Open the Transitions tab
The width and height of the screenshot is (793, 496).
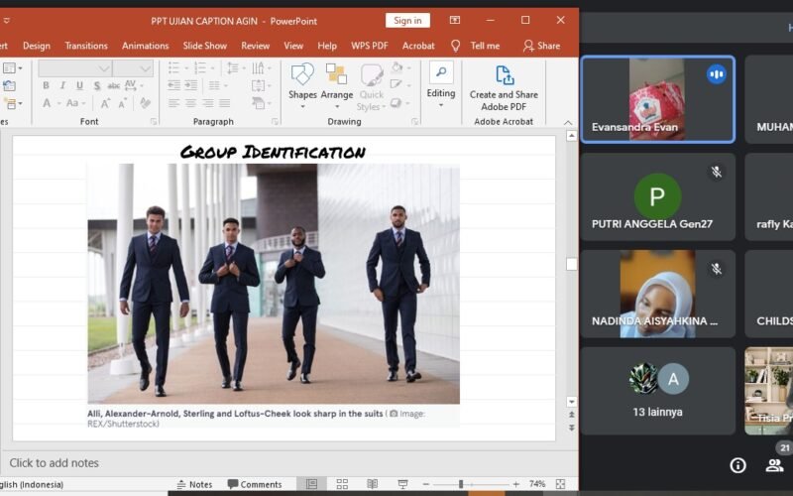pos(86,46)
